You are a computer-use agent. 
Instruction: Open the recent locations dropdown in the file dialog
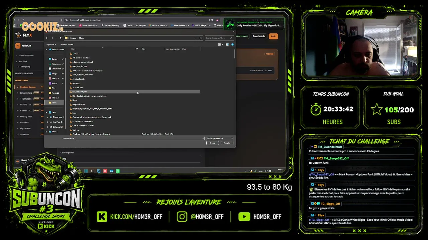[x=56, y=38]
